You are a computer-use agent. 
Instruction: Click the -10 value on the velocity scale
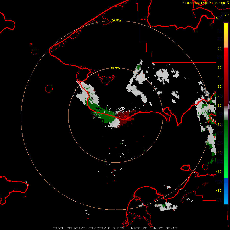pos(218,124)
